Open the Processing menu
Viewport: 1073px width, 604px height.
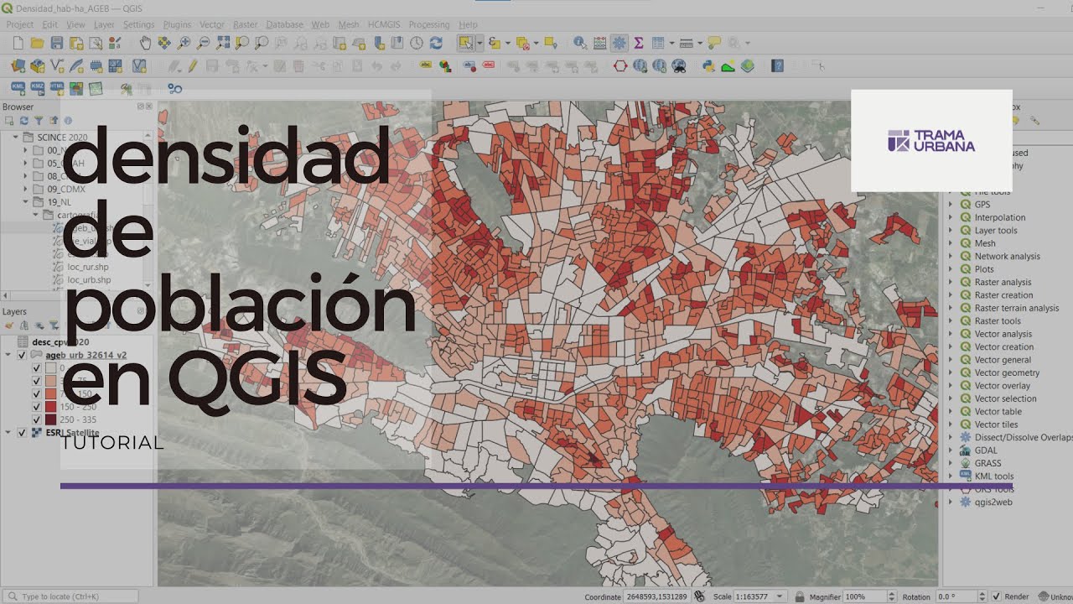point(429,24)
